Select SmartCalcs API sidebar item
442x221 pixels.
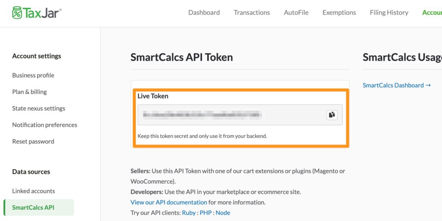pyautogui.click(x=33, y=207)
